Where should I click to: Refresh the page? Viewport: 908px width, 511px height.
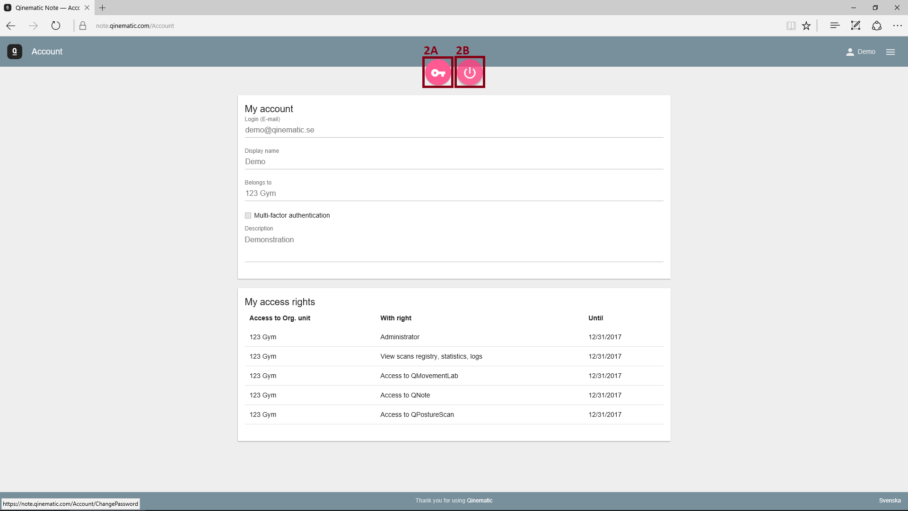coord(56,26)
